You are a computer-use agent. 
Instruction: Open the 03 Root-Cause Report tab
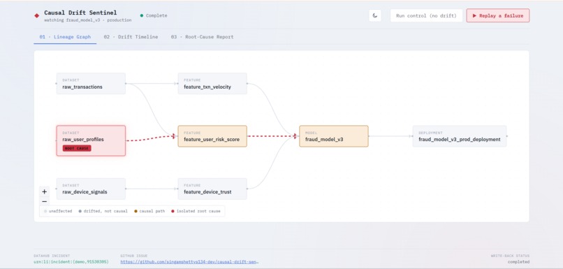coord(202,36)
